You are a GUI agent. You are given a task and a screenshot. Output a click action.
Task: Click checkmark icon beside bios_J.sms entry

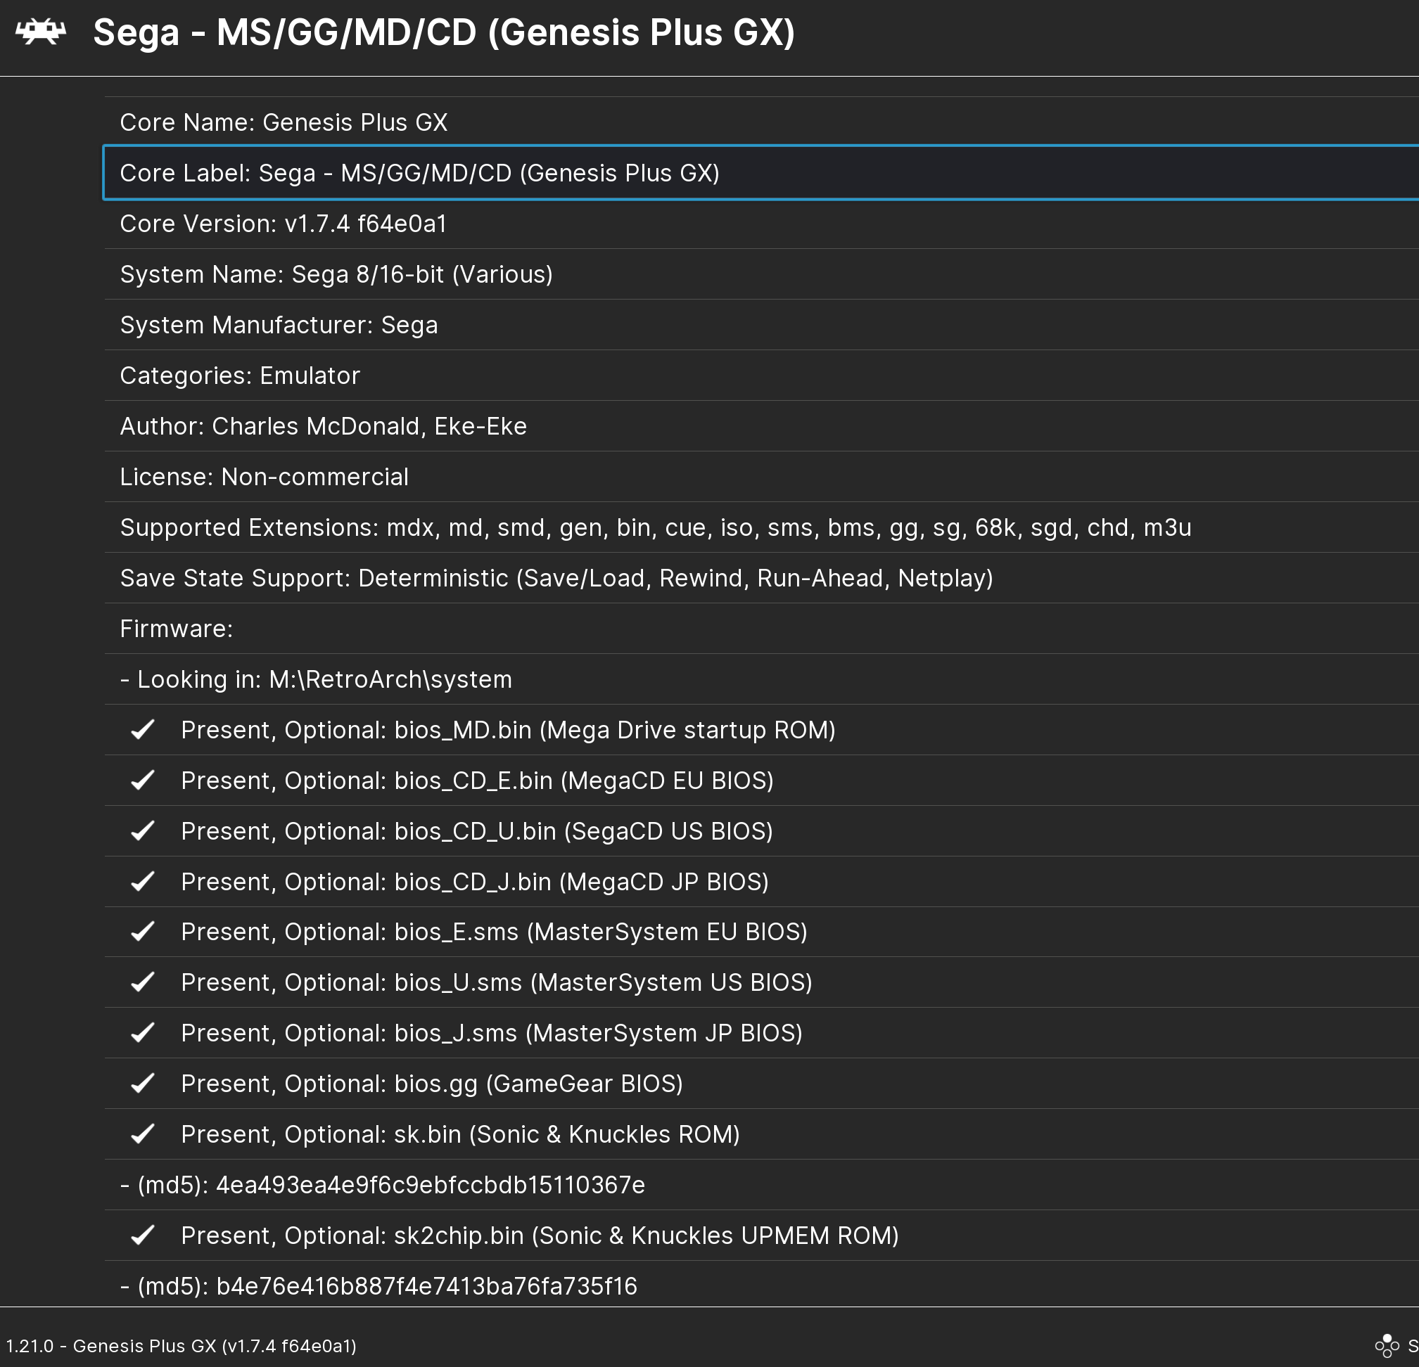click(143, 1033)
